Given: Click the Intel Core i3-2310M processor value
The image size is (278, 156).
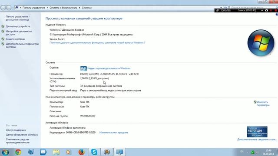Looking at the screenshot, I should (109, 74).
